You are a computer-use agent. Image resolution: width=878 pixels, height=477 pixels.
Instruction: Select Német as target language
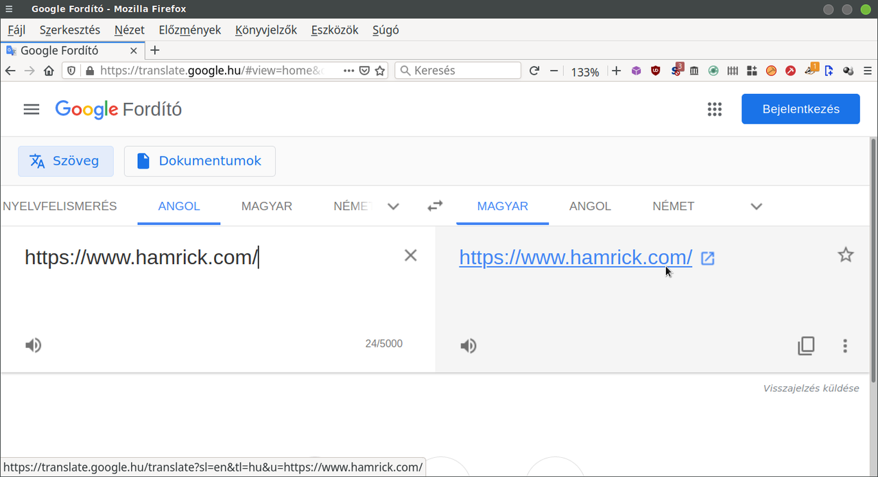(x=674, y=206)
